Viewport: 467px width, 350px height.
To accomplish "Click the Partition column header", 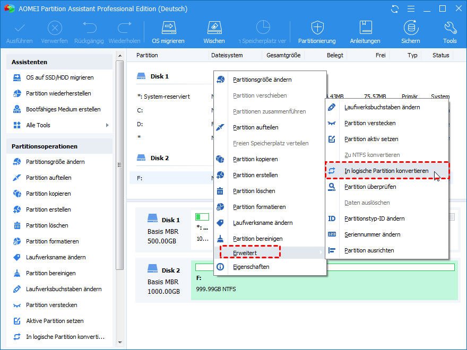I will [x=147, y=55].
